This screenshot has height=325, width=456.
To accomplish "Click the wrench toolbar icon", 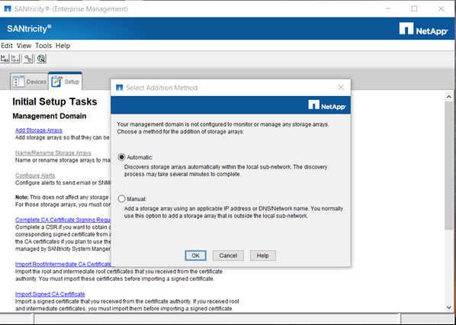I will click(x=28, y=59).
